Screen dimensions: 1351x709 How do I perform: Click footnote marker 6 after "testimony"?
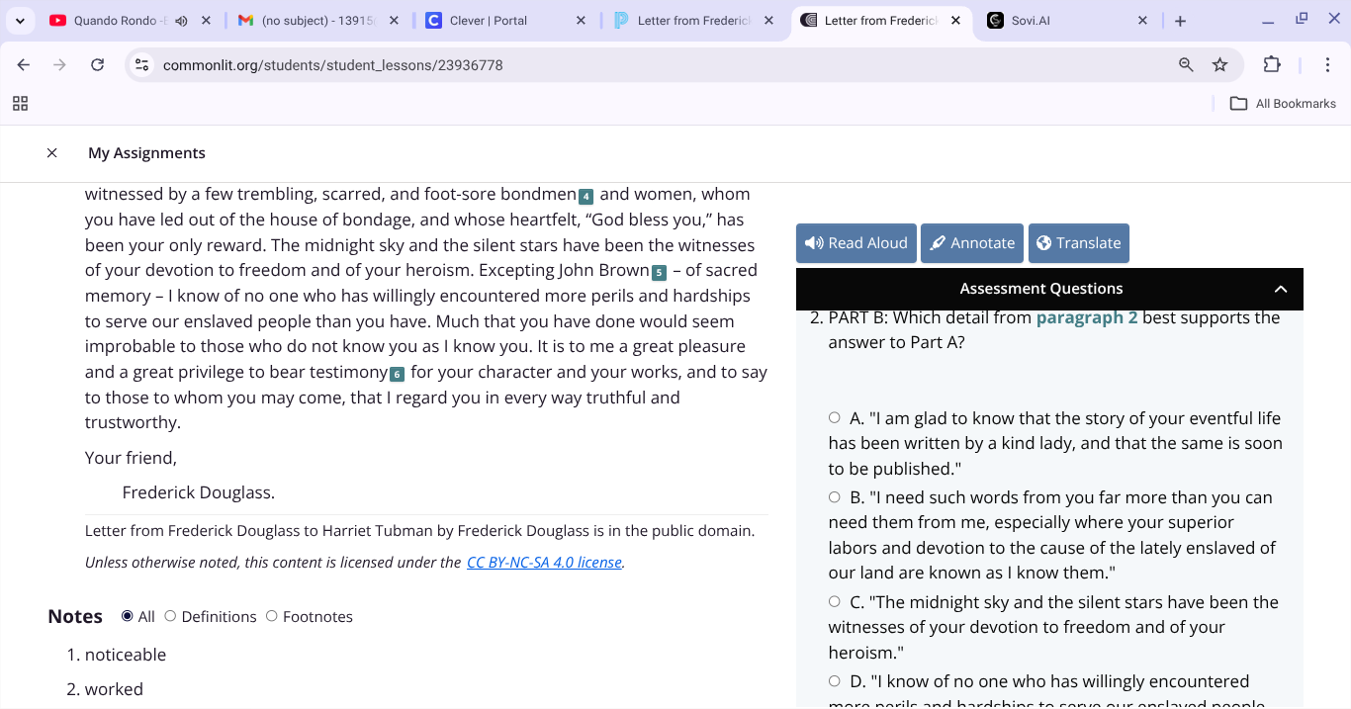397,374
